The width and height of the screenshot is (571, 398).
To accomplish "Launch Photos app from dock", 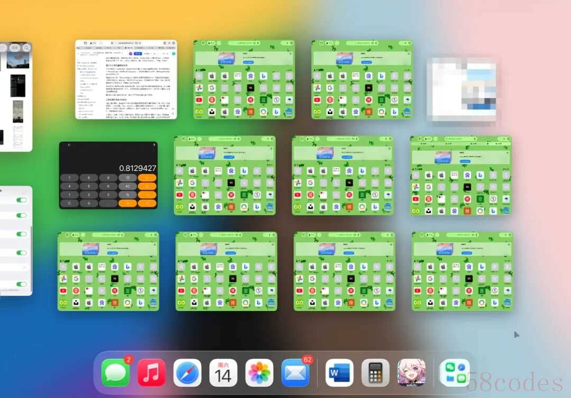I will tap(259, 373).
